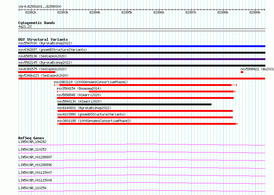
Task: Click the 82997k ruler label
Action: [191, 12]
